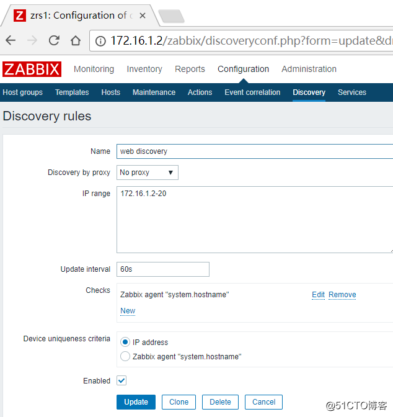This screenshot has width=393, height=417.
Task: Go to the browser home icon
Action: [x=76, y=41]
